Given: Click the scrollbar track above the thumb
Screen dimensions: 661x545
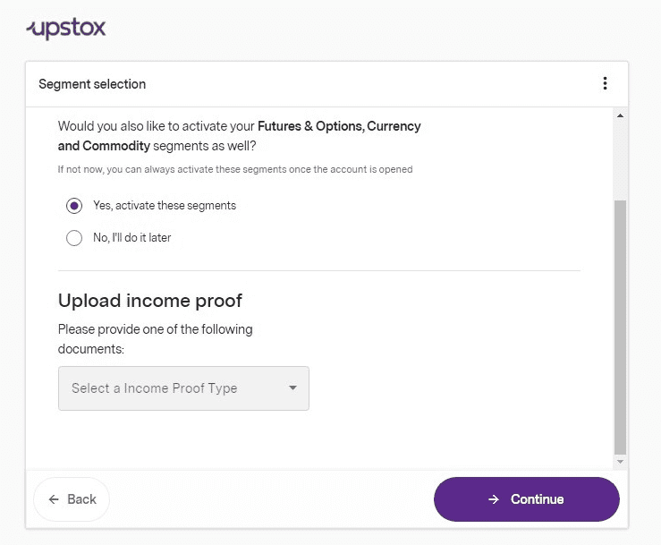Looking at the screenshot, I should click(620, 160).
